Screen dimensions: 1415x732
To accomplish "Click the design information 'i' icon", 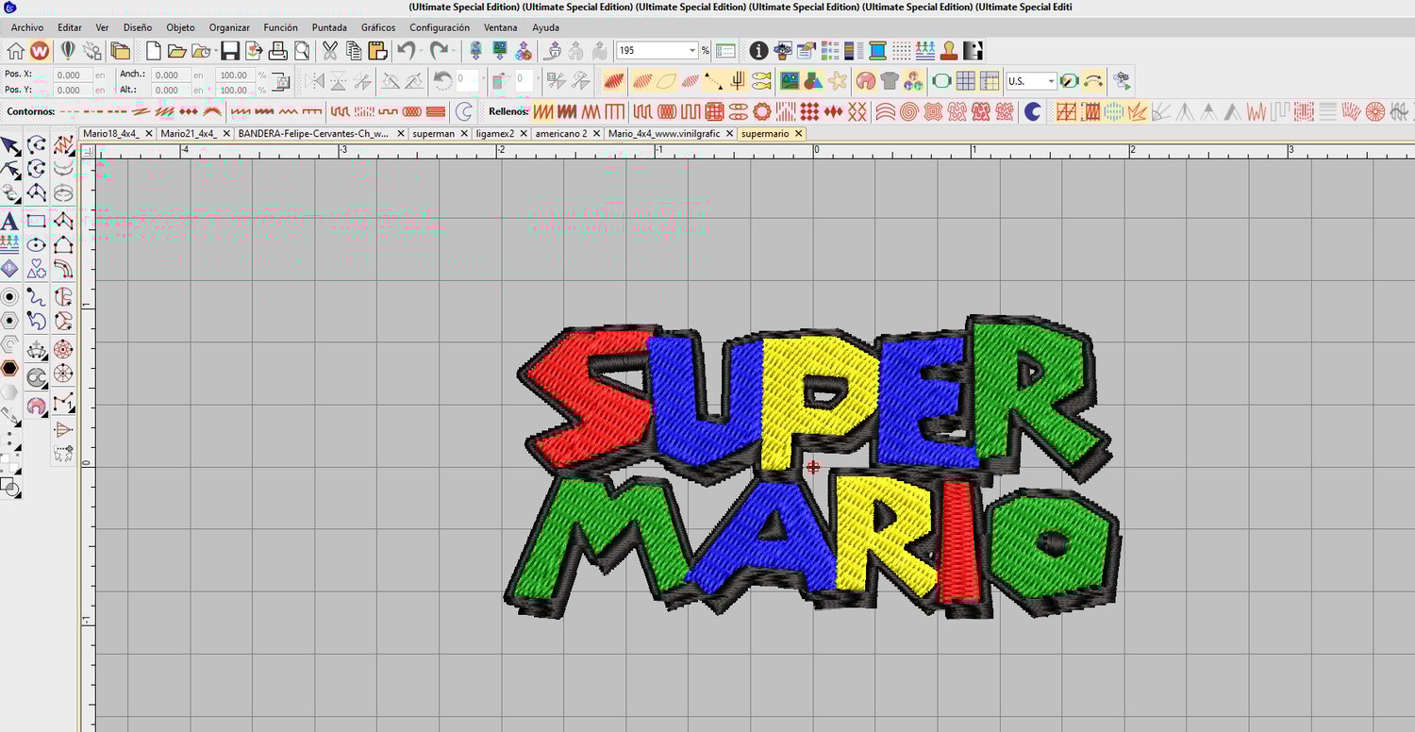I will pyautogui.click(x=758, y=51).
